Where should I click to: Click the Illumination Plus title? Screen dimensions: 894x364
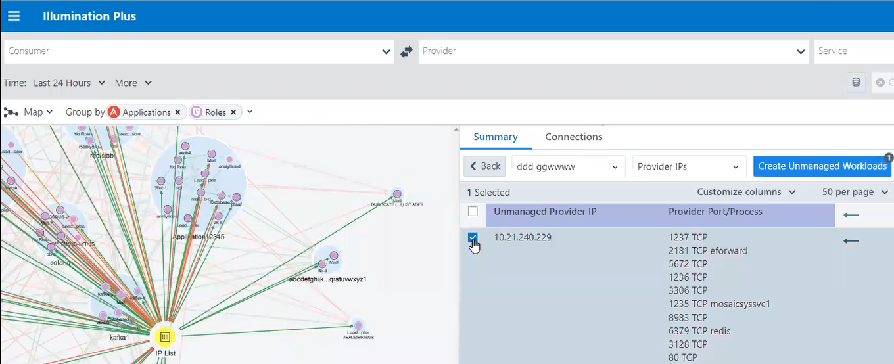point(89,16)
